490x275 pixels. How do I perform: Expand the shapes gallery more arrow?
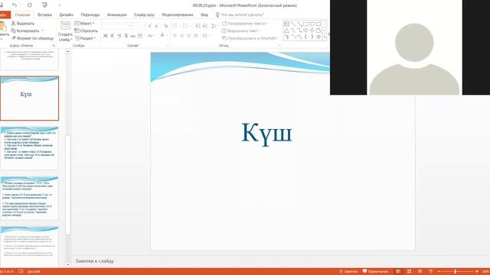(x=325, y=37)
